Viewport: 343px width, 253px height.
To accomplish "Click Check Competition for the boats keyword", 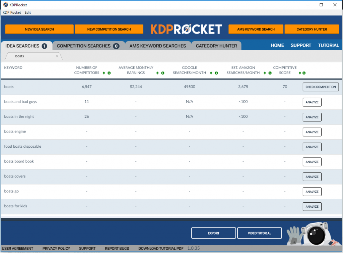I will [x=321, y=87].
